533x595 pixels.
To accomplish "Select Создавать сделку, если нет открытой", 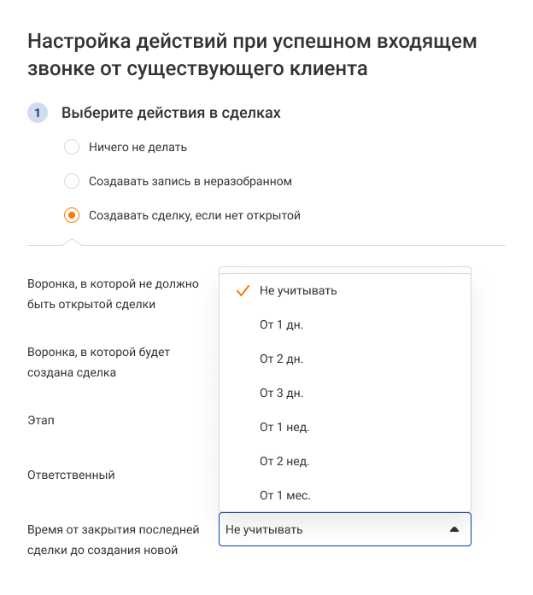I will [x=72, y=215].
